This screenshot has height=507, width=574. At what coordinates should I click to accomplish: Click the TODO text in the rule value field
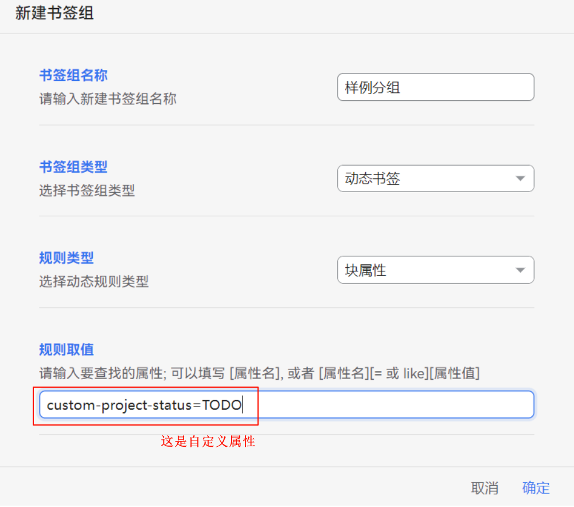pos(222,405)
